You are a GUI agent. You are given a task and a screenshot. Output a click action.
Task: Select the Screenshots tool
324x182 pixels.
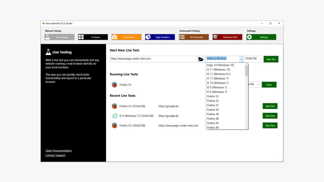tap(126, 37)
